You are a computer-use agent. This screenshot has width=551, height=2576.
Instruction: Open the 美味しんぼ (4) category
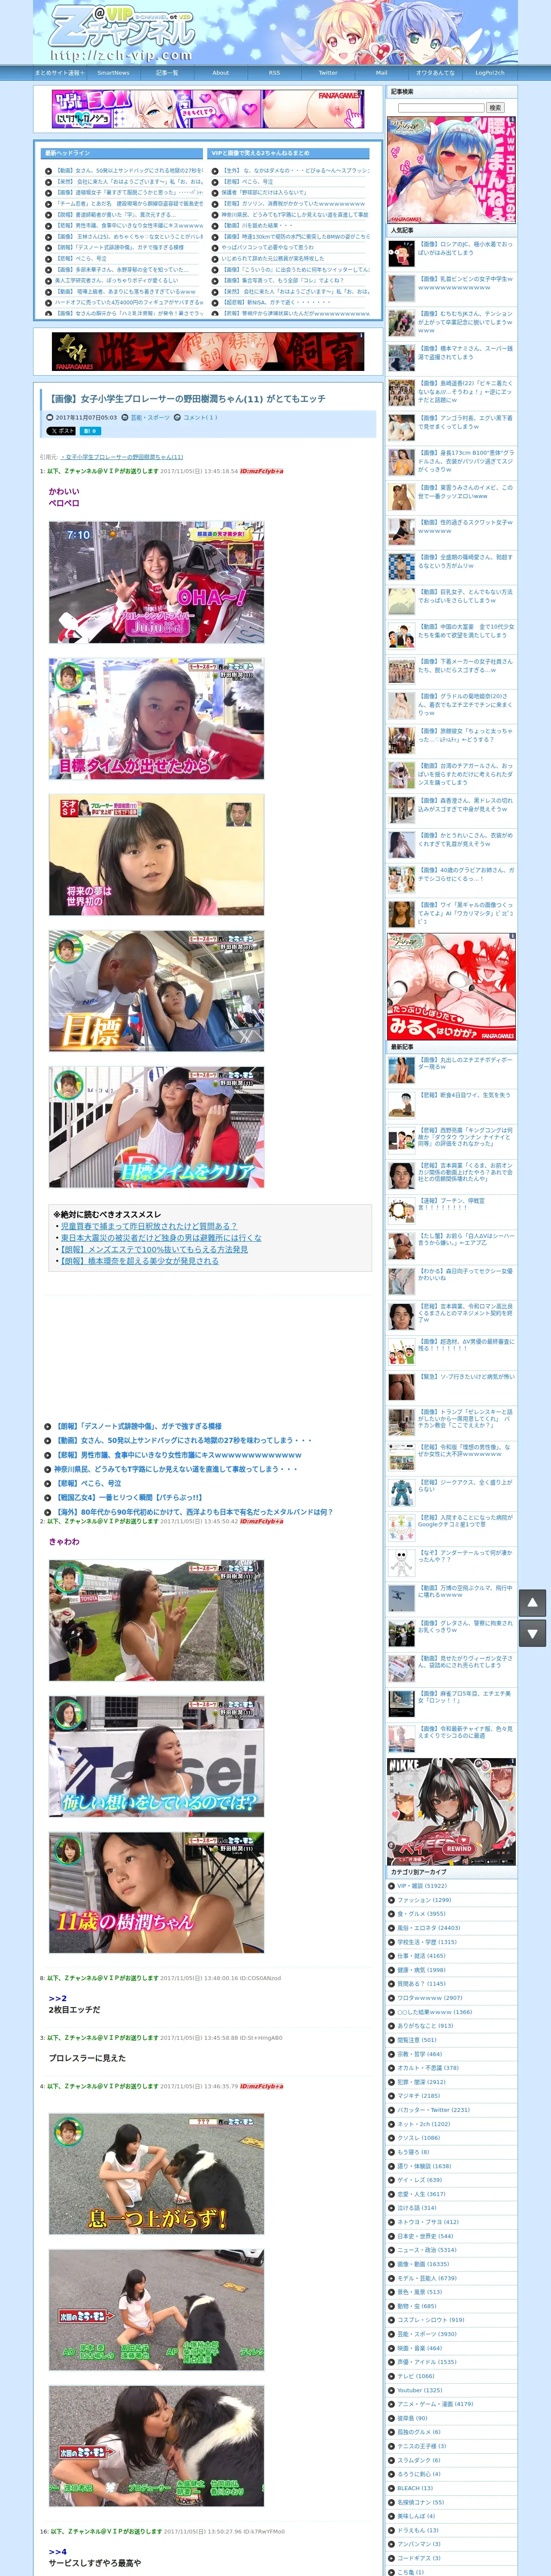click(x=416, y=2516)
